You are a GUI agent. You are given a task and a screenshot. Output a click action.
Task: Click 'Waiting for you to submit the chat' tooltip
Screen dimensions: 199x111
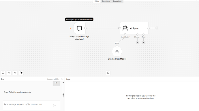pos(79,19)
